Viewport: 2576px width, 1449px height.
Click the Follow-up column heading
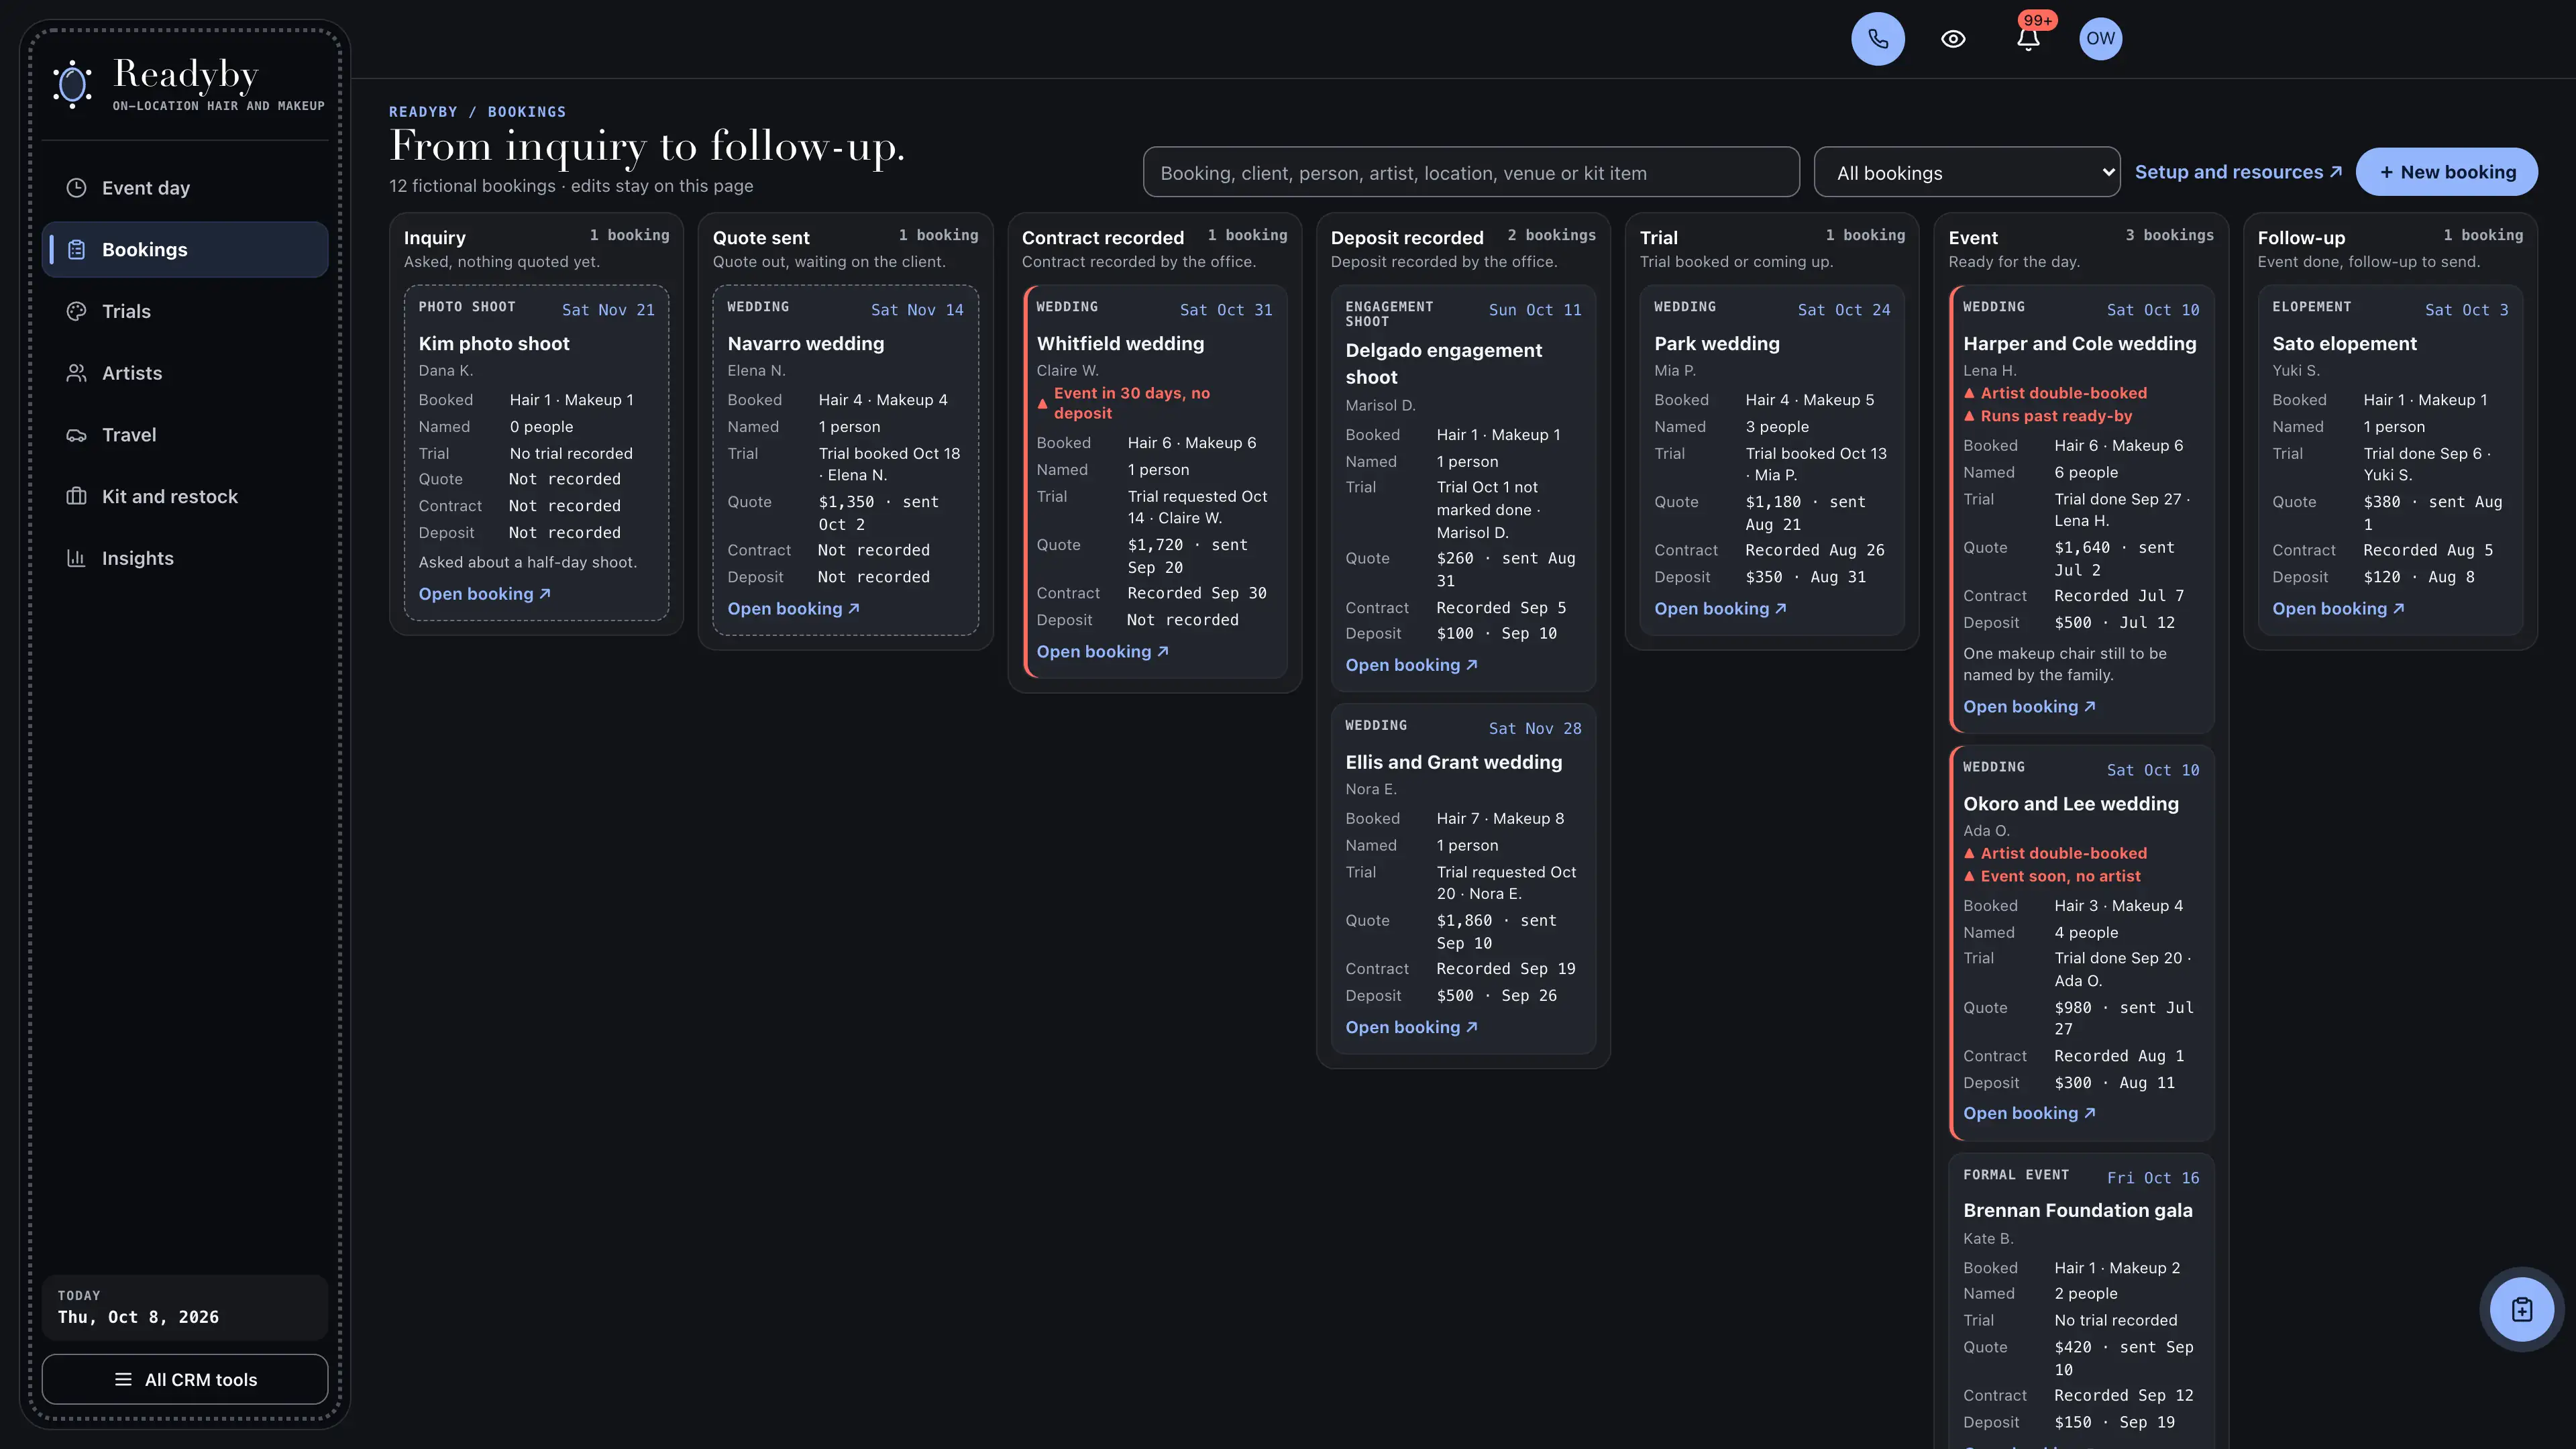point(2301,238)
